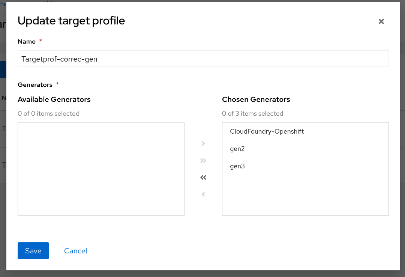The width and height of the screenshot is (405, 277).
Task: Click the add selected single right arrow
Action: tap(203, 144)
